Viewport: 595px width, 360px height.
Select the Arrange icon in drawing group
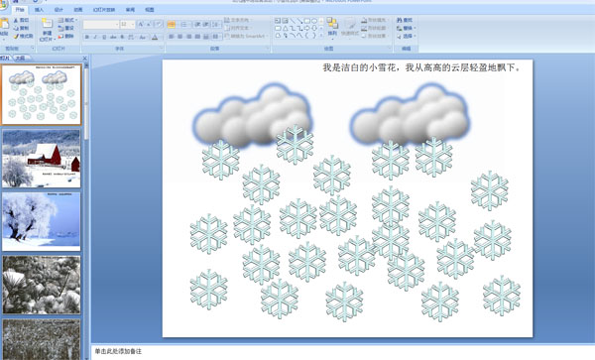point(332,24)
